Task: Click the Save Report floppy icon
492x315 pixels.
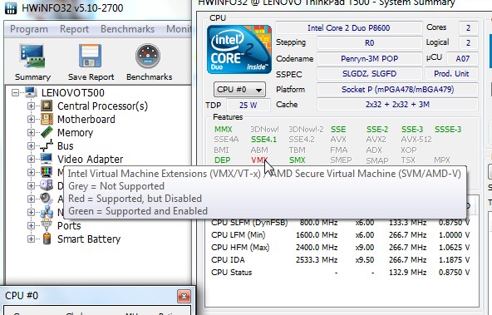Action: pyautogui.click(x=91, y=56)
